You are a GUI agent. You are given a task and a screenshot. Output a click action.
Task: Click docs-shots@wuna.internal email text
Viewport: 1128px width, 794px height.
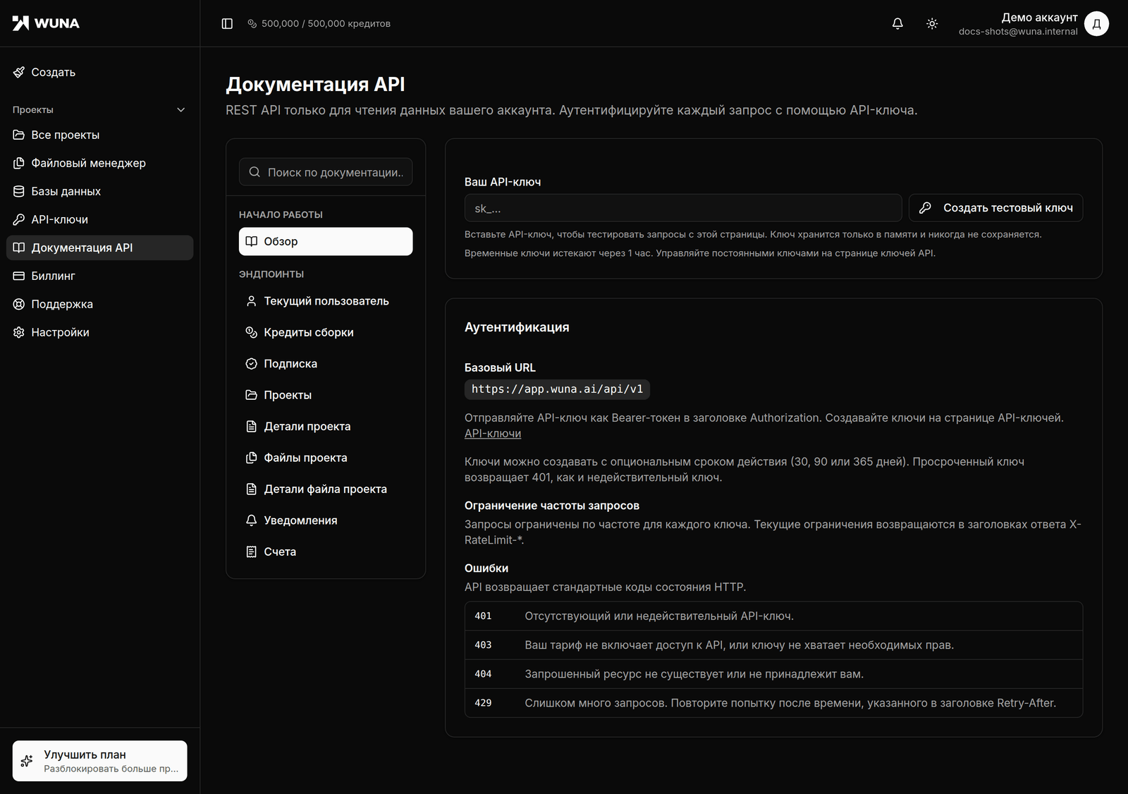[1018, 32]
